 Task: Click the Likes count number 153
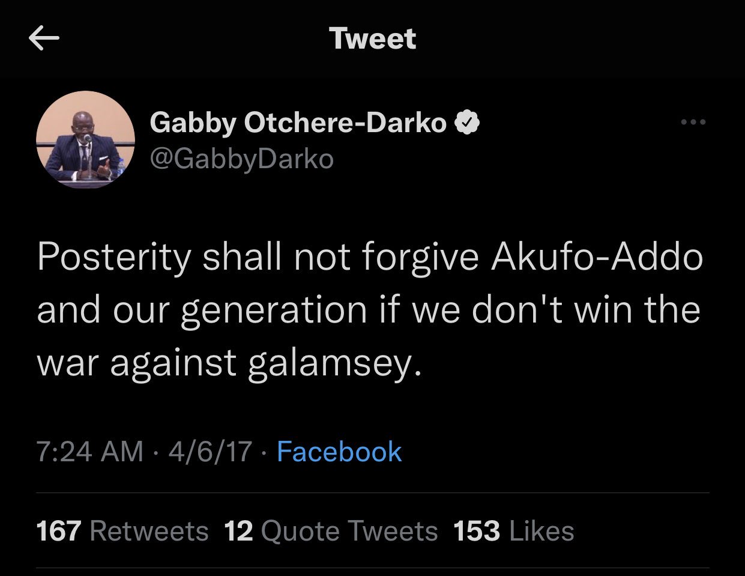click(x=476, y=531)
